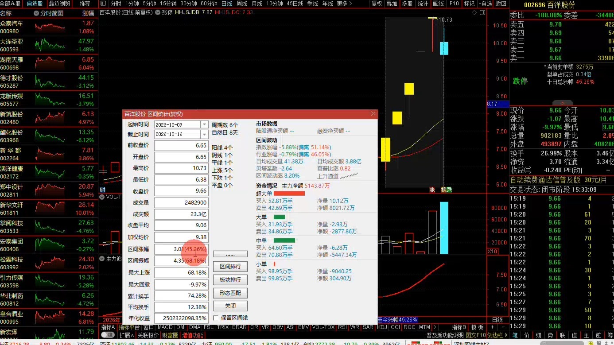The image size is (614, 345).
Task: Select the 周线 period tab
Action: click(x=242, y=4)
